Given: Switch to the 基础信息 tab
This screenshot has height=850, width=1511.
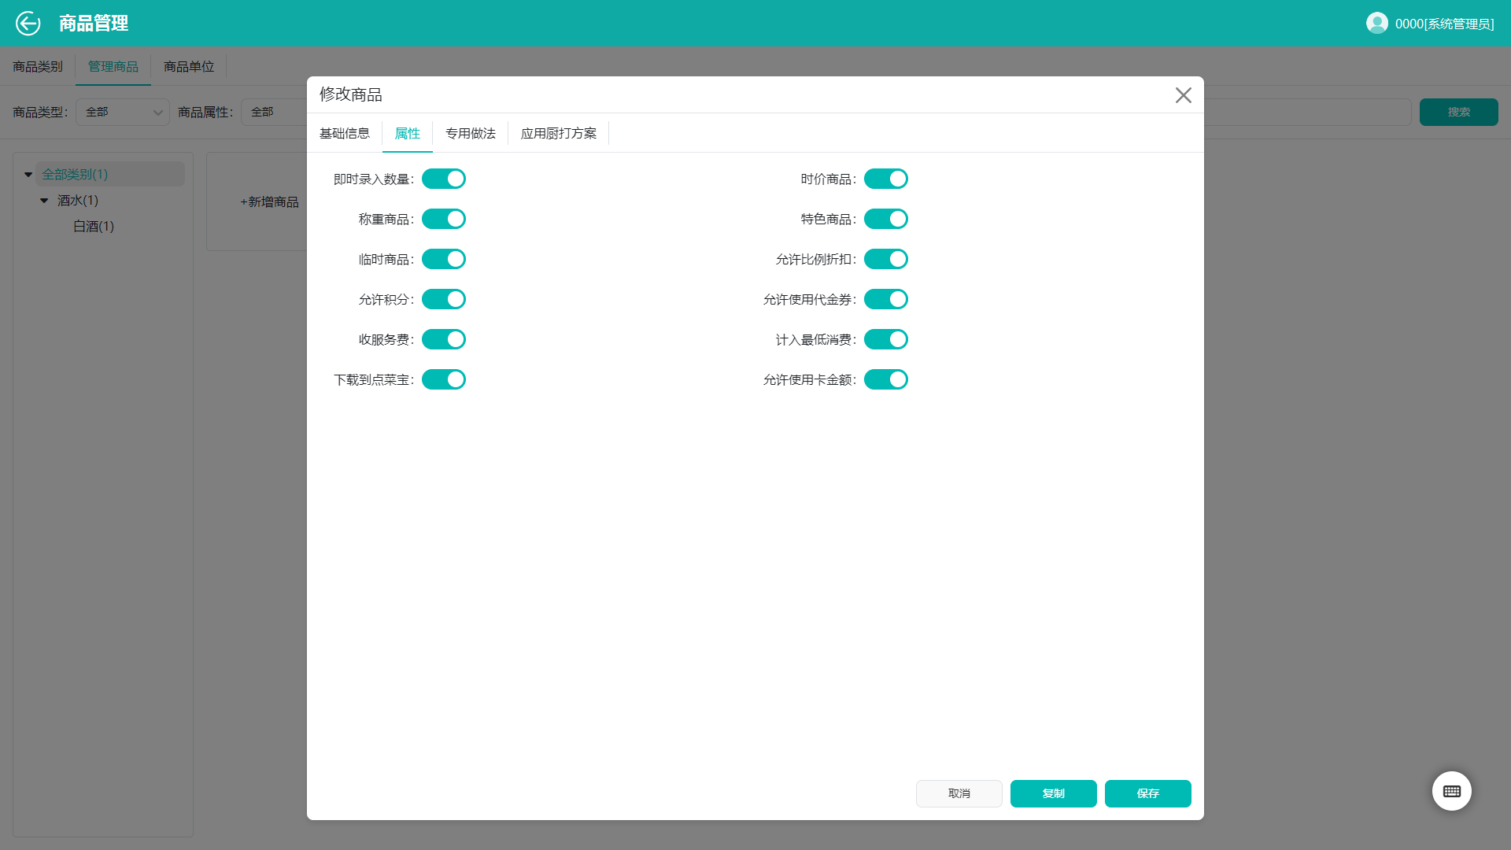Looking at the screenshot, I should (345, 133).
